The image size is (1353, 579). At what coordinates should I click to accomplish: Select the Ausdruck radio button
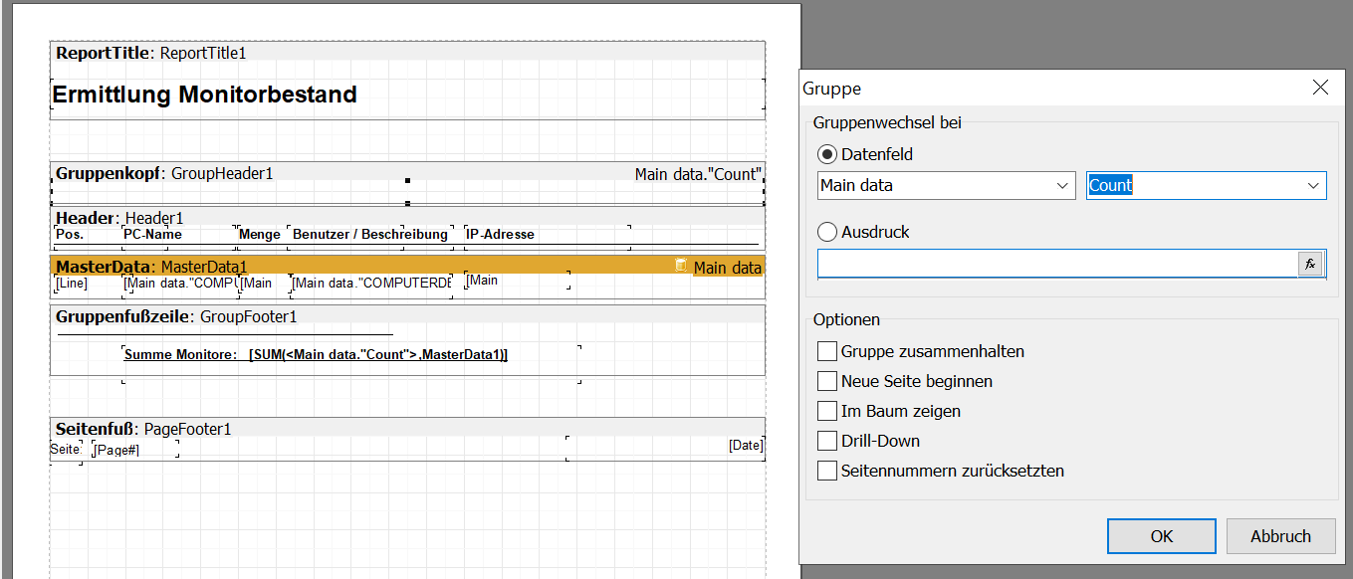pos(827,232)
